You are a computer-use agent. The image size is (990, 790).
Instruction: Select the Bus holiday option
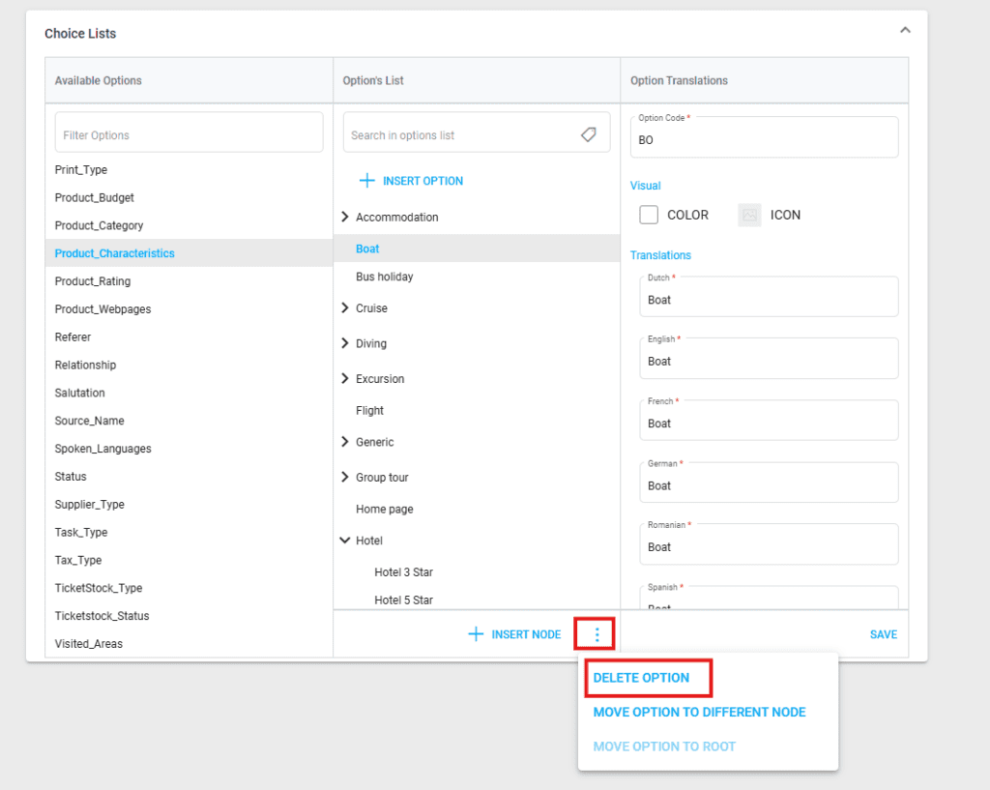click(x=384, y=277)
